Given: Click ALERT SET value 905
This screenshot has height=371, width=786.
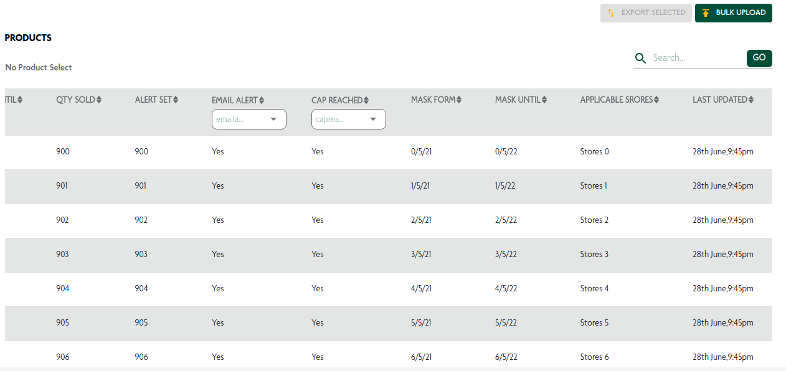Looking at the screenshot, I should (141, 322).
